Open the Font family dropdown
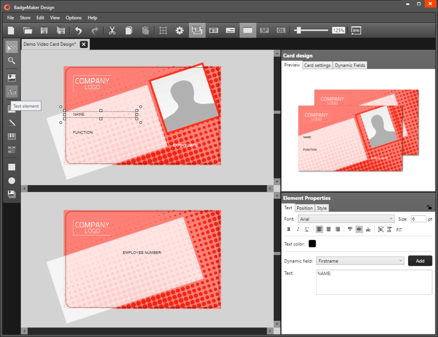 [346, 219]
